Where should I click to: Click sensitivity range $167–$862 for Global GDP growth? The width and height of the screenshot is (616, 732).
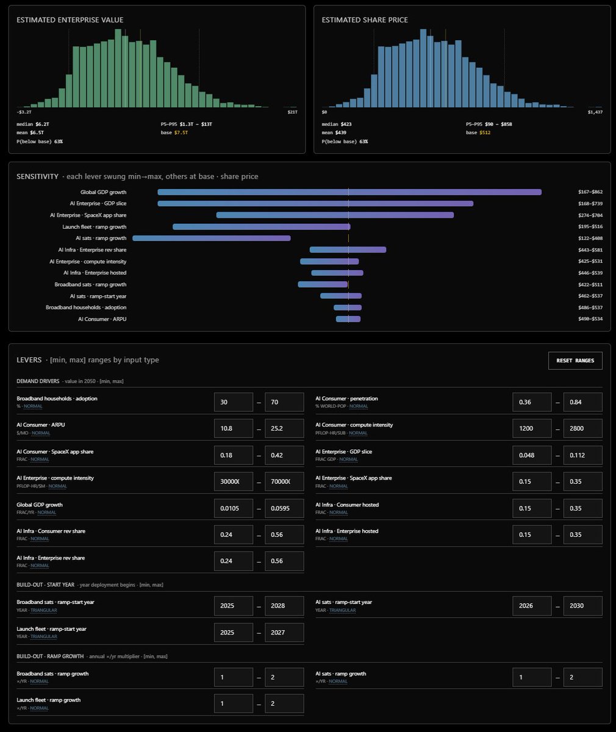(x=590, y=192)
